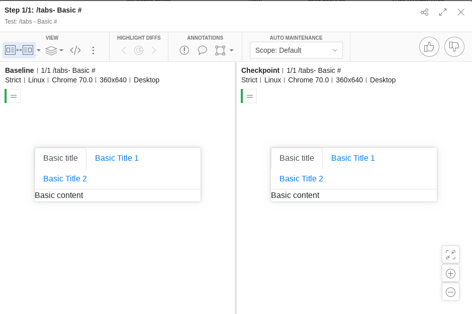Open the layers icon in View section

click(x=51, y=50)
